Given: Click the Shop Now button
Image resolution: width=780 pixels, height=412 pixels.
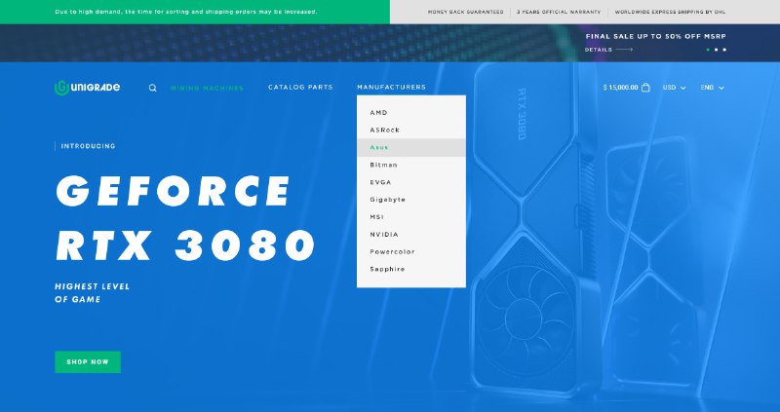Looking at the screenshot, I should [x=88, y=361].
